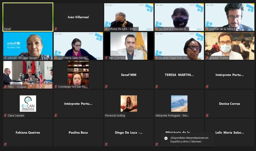Select Paulina Baca participant tile
Screen dimensions: 256x151
tap(78, 133)
